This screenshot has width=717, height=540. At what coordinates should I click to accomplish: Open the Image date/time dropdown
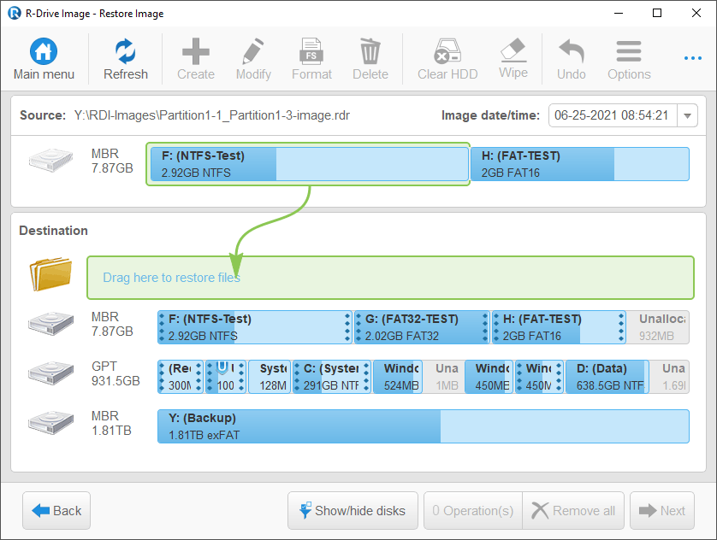(687, 115)
